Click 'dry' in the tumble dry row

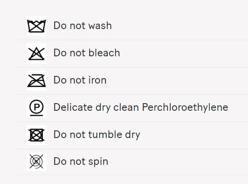point(133,135)
